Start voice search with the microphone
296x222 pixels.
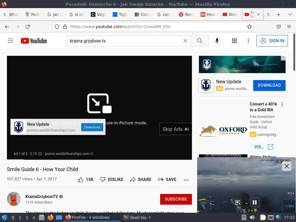point(217,41)
